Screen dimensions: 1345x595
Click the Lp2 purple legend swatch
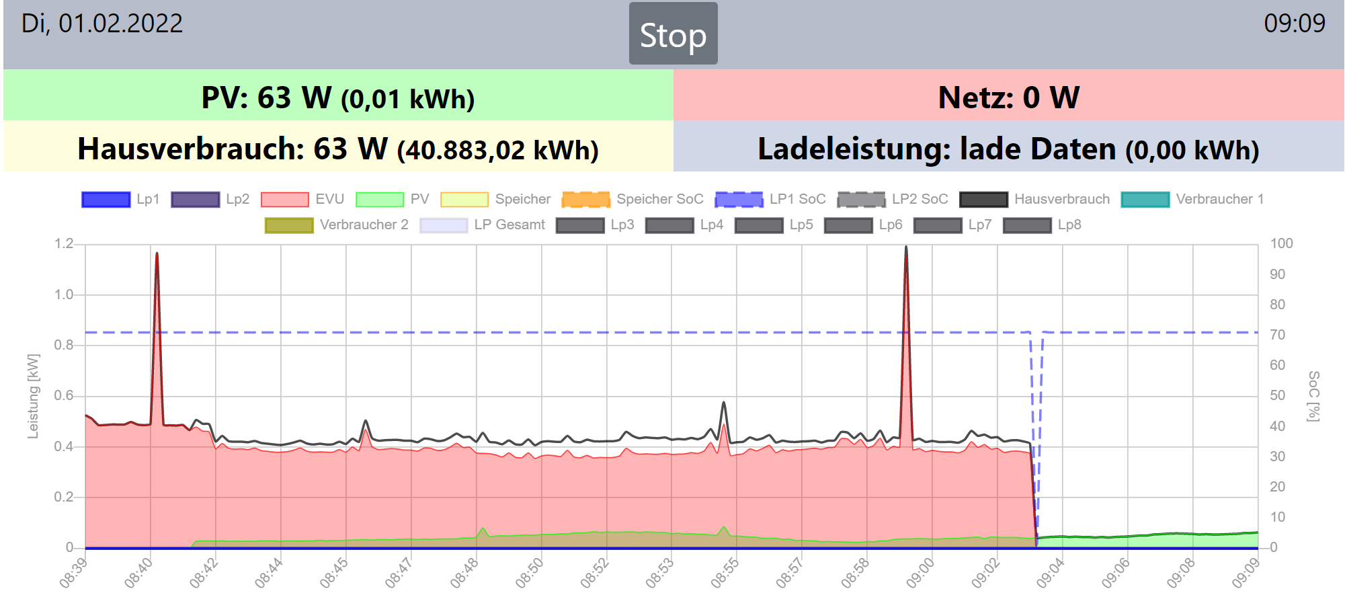pos(195,200)
